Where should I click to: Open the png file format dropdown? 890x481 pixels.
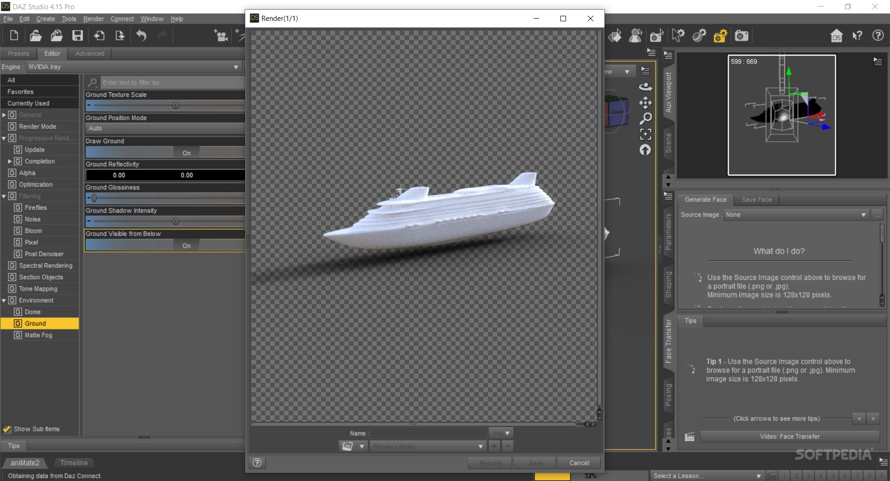pyautogui.click(x=501, y=433)
